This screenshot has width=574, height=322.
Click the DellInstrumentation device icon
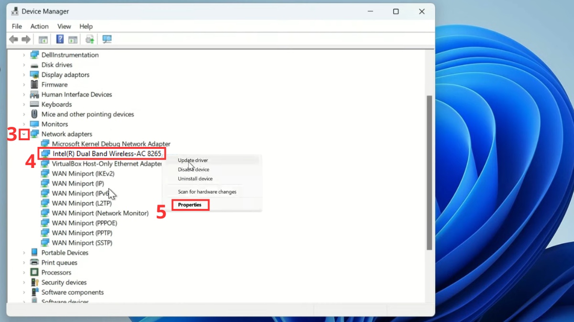point(34,55)
